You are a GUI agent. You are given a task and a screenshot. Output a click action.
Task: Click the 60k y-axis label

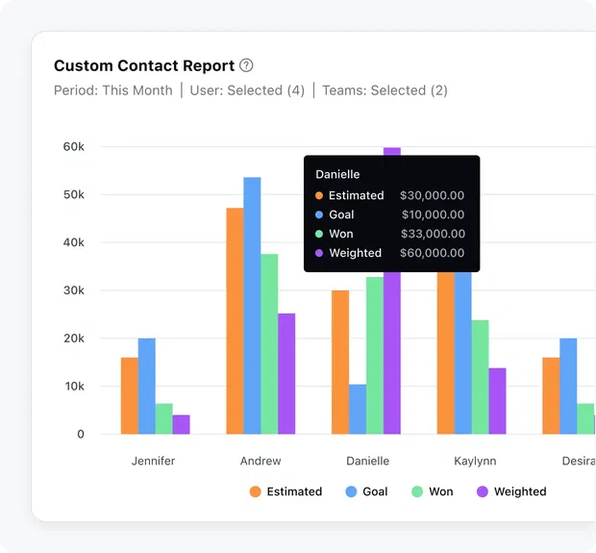tap(74, 147)
